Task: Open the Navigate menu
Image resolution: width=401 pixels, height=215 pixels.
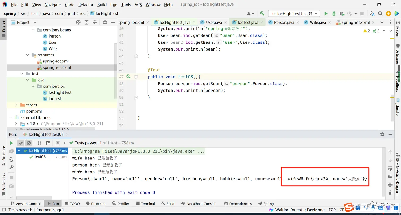Action: click(53, 5)
